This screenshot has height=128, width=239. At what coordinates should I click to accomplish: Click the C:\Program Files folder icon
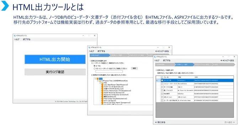pyautogui.click(x=100, y=81)
